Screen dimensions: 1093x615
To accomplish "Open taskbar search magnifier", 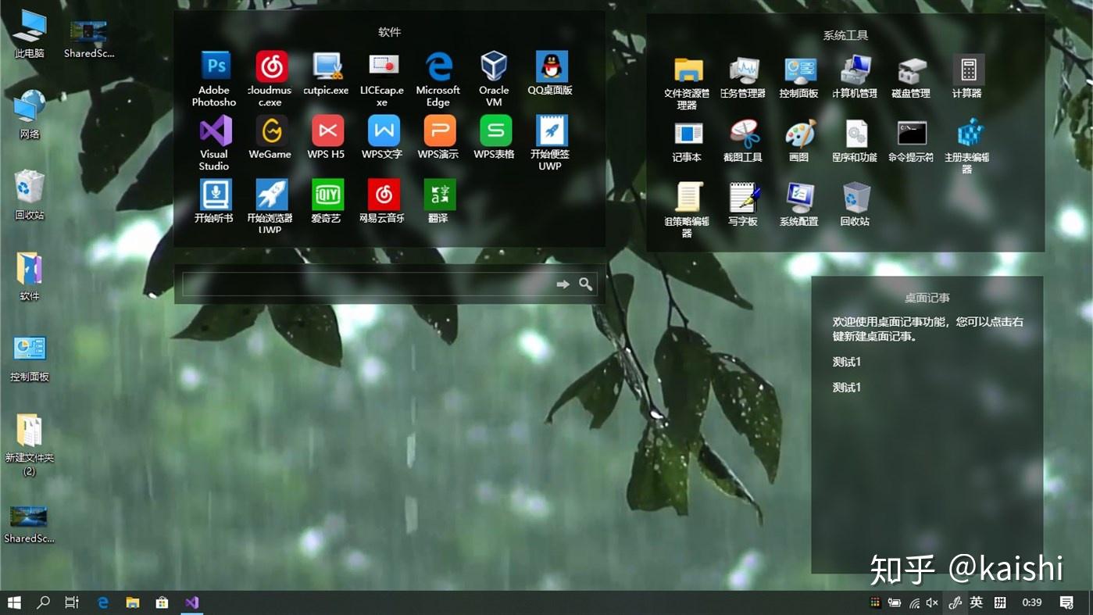I will (43, 602).
